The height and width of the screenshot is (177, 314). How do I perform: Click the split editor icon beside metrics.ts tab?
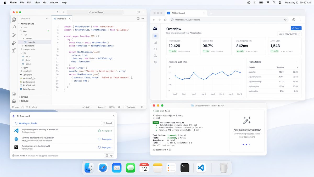138,19
